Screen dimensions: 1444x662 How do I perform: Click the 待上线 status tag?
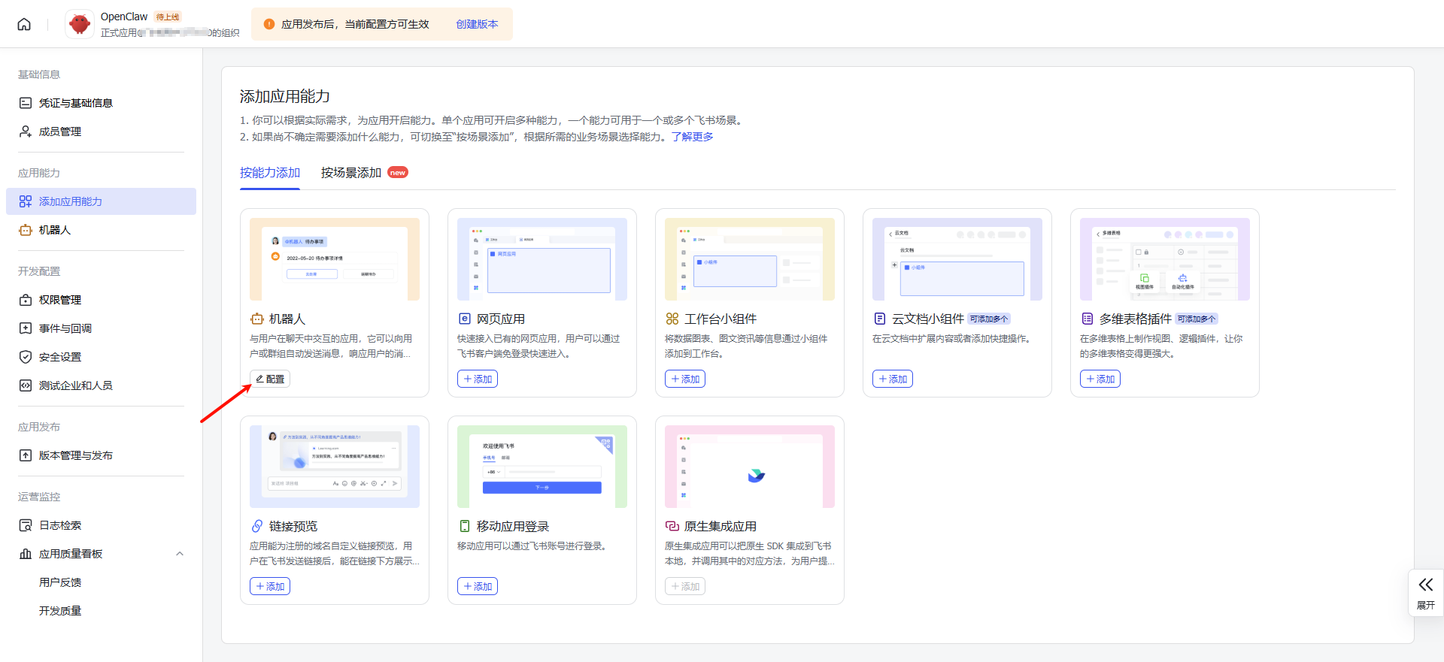pyautogui.click(x=168, y=17)
